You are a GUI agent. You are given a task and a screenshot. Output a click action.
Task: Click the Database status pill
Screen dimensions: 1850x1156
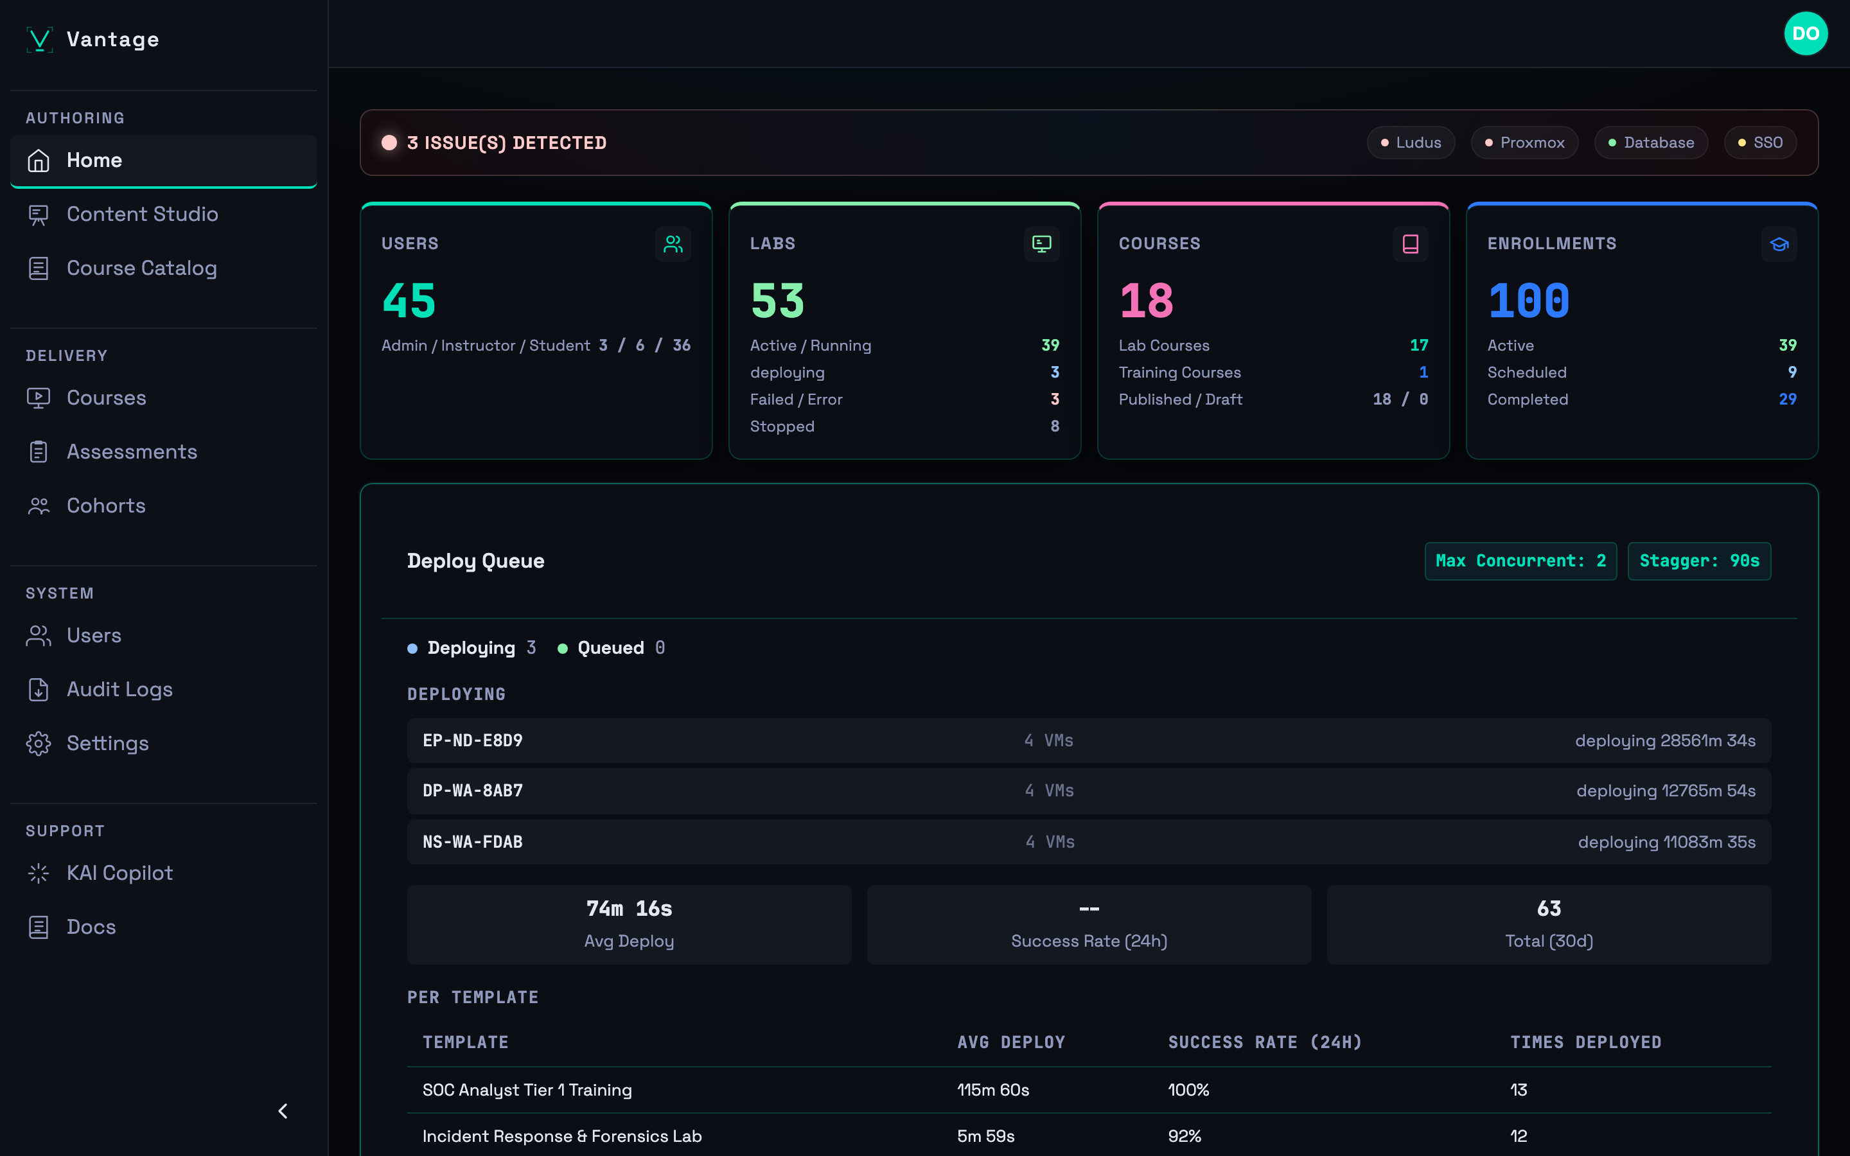pyautogui.click(x=1652, y=143)
